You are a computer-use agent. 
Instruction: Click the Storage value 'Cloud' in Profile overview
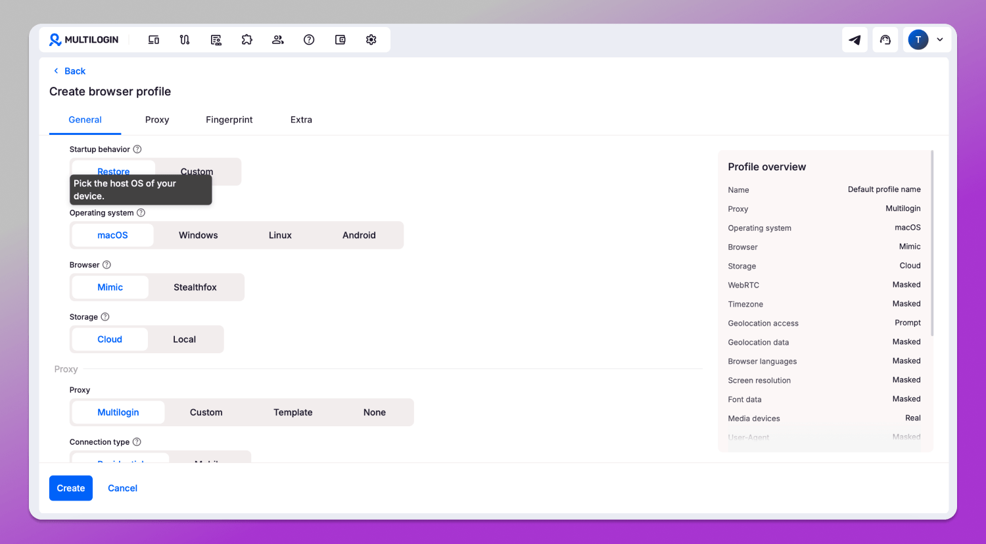tap(910, 266)
